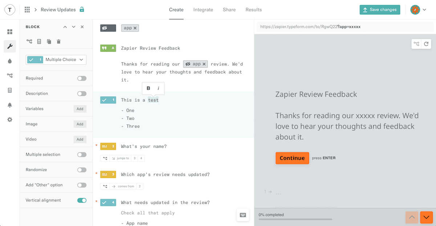Apply italic formatting to selected text

[x=158, y=88]
